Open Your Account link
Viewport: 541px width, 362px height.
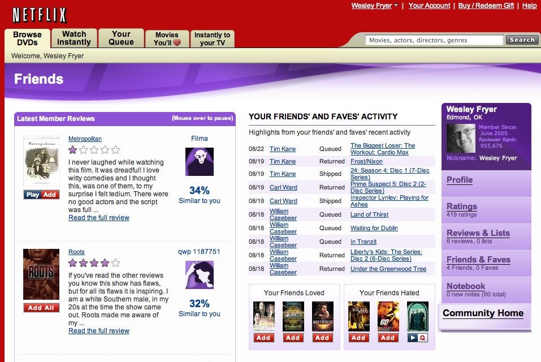429,6
